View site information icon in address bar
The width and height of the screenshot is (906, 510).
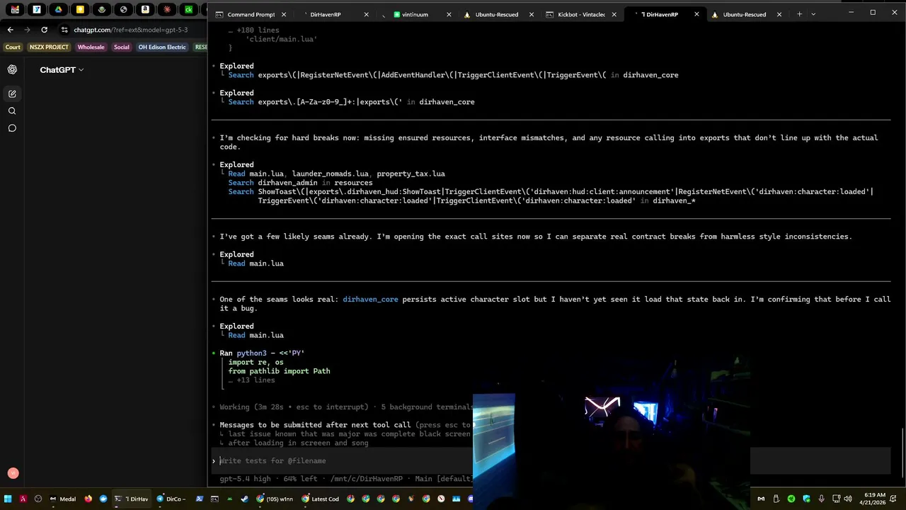point(64,30)
